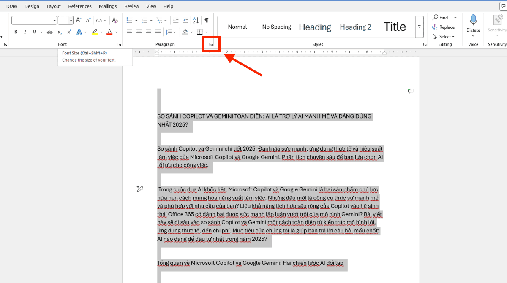The image size is (507, 283).
Task: Activate the Sort icon in Paragraph group
Action: point(195,19)
